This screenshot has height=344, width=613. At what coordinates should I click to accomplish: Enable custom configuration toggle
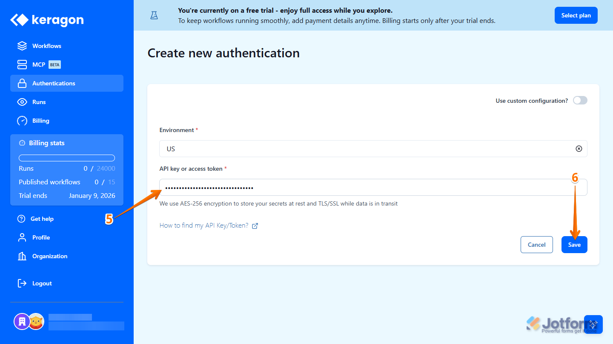tap(580, 100)
